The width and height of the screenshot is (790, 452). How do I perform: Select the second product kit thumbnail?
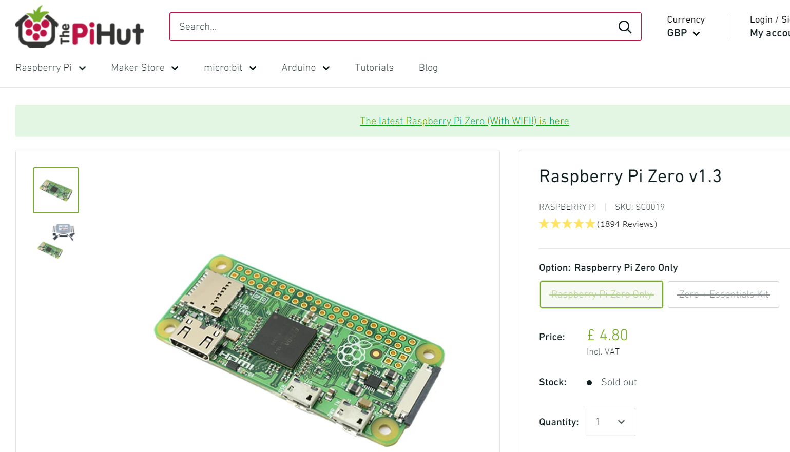tap(56, 241)
